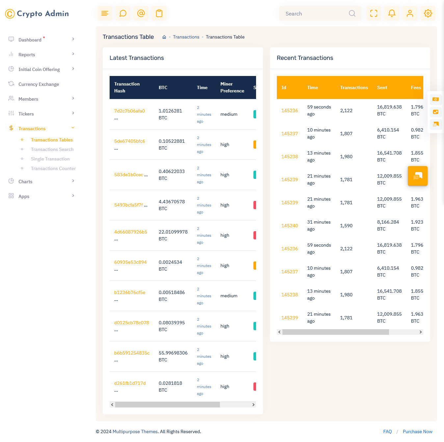Open the chat bubble icon in toolbar

tap(123, 13)
